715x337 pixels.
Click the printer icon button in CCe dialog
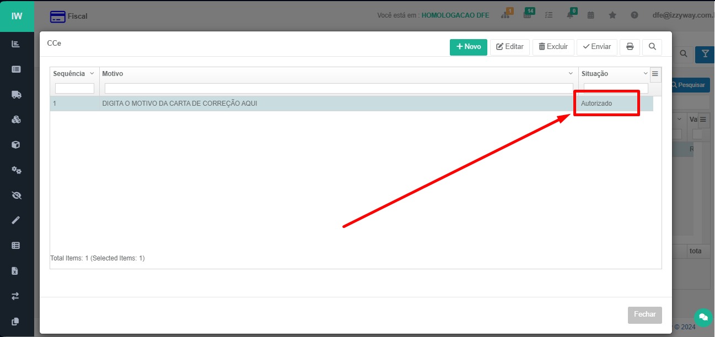pyautogui.click(x=630, y=47)
